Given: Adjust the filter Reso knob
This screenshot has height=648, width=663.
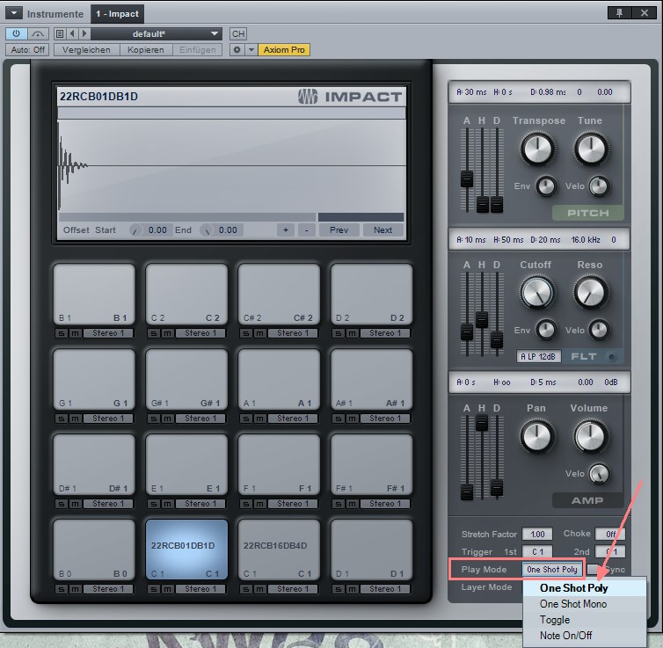Looking at the screenshot, I should [591, 293].
